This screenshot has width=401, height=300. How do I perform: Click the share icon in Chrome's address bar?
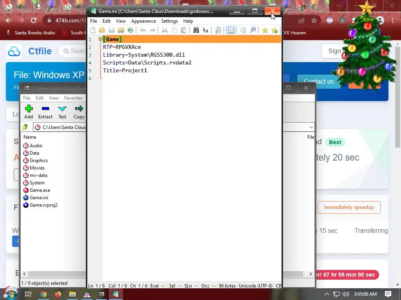[302, 21]
